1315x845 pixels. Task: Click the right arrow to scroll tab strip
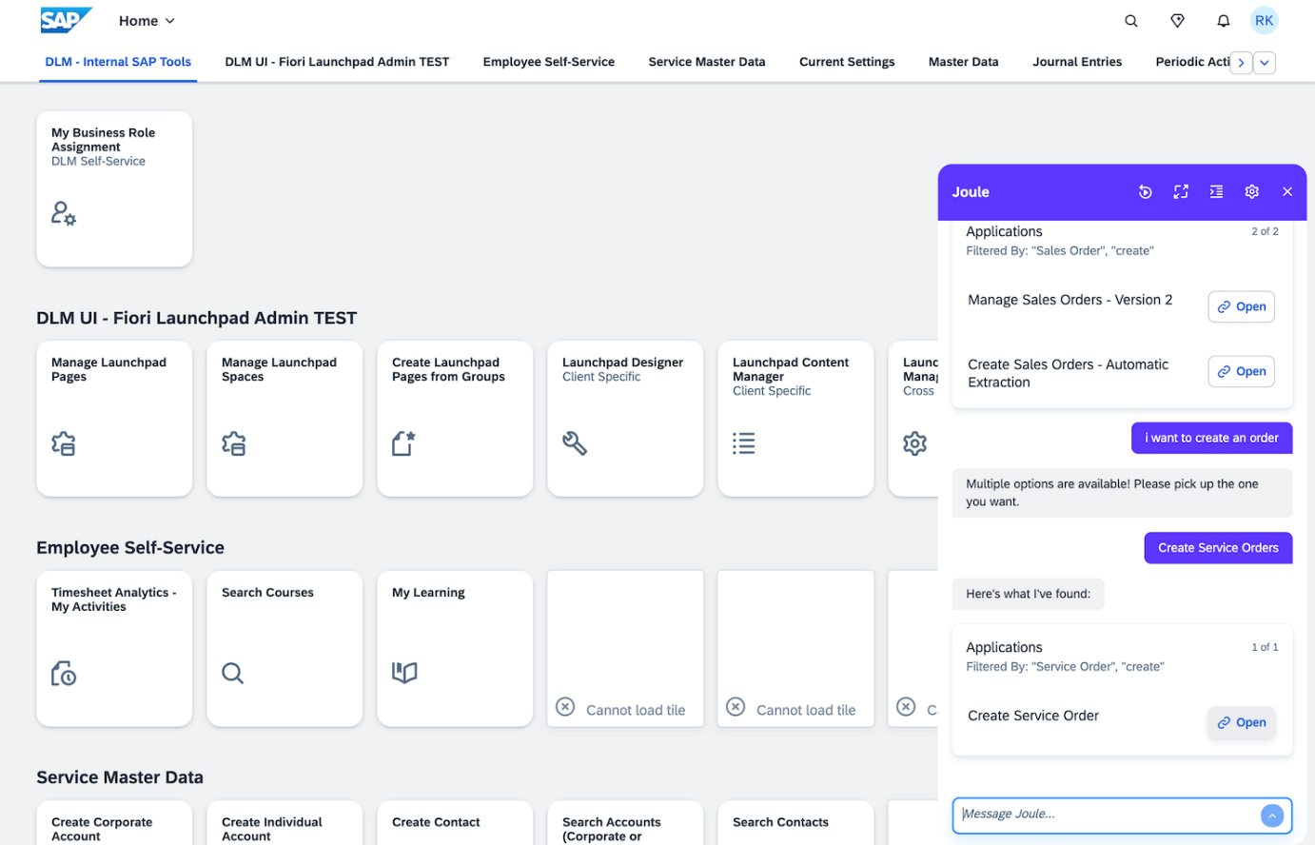(1241, 62)
